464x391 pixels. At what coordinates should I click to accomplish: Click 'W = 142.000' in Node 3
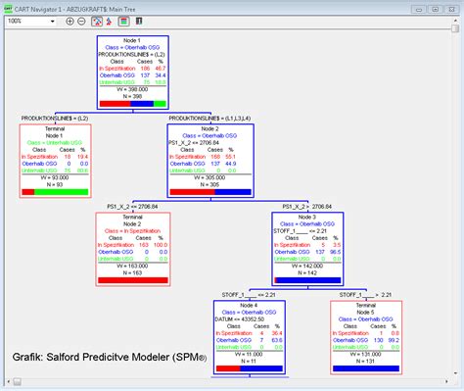coord(307,266)
